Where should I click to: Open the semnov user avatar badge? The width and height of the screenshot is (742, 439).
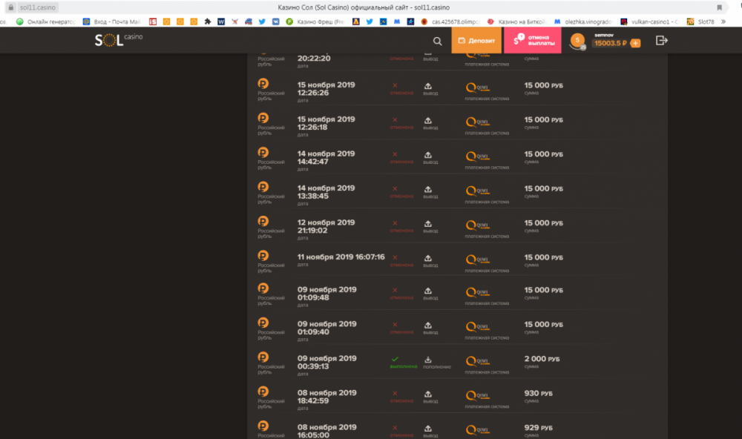click(577, 42)
